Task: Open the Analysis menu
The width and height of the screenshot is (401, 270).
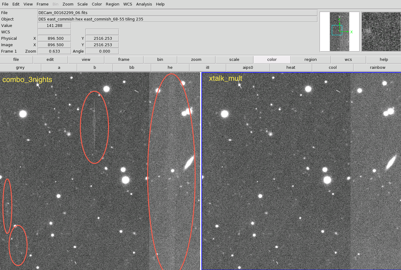Action: click(144, 4)
